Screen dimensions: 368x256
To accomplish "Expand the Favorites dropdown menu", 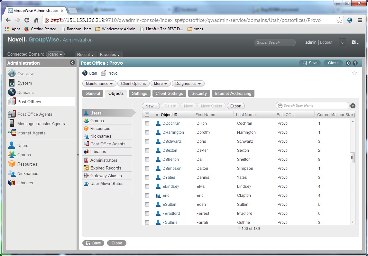I will (x=110, y=54).
